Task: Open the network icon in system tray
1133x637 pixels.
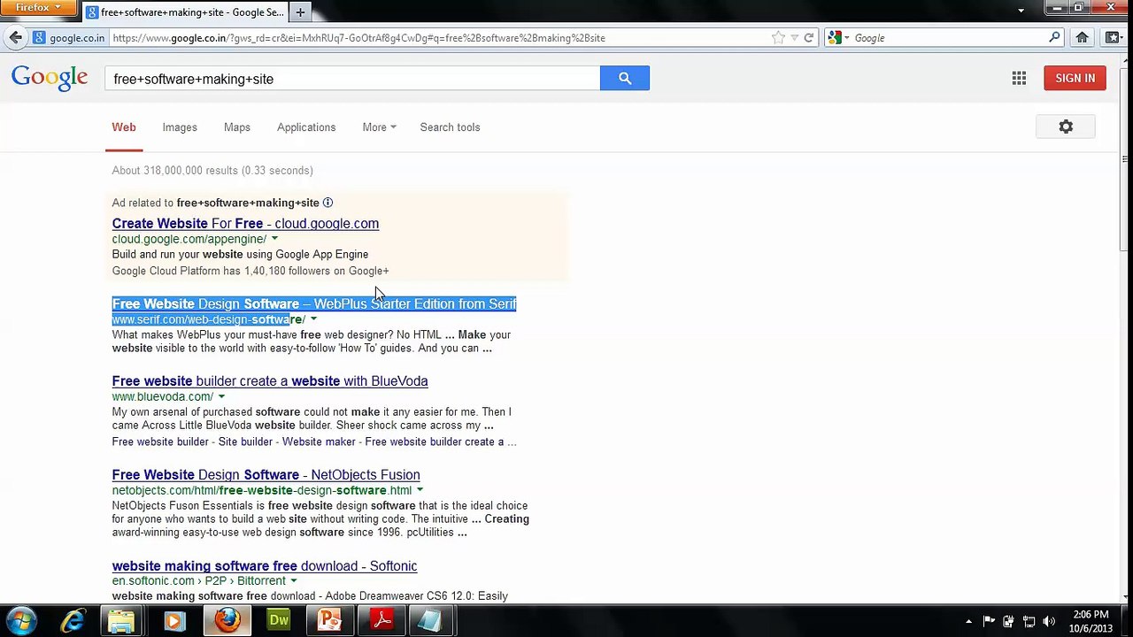Action: click(1029, 621)
